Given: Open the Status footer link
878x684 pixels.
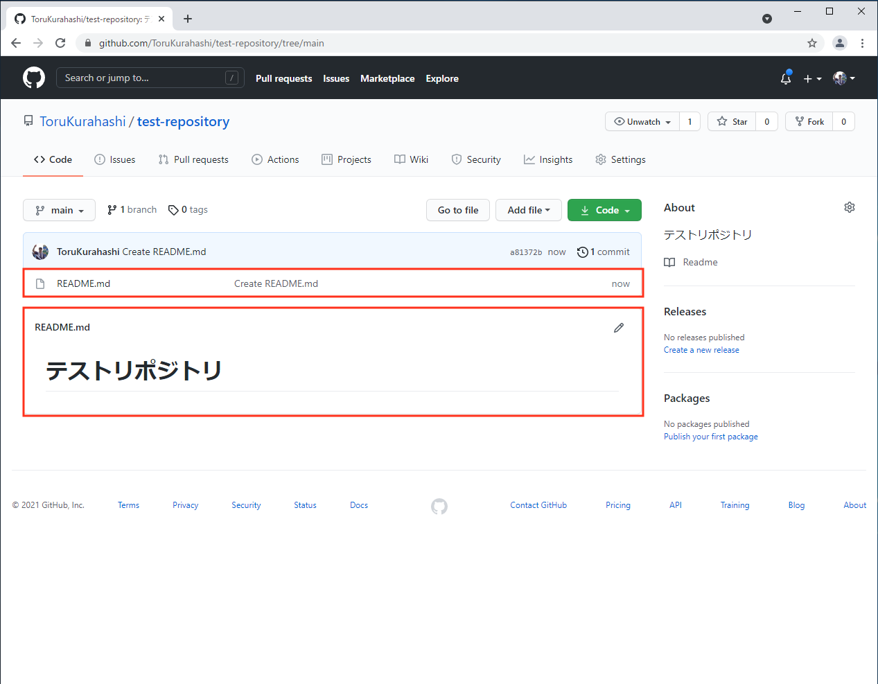Looking at the screenshot, I should coord(305,505).
